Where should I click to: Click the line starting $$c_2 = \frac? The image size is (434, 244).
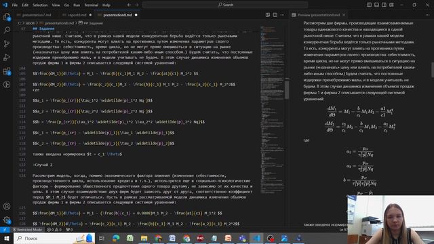click(104, 143)
